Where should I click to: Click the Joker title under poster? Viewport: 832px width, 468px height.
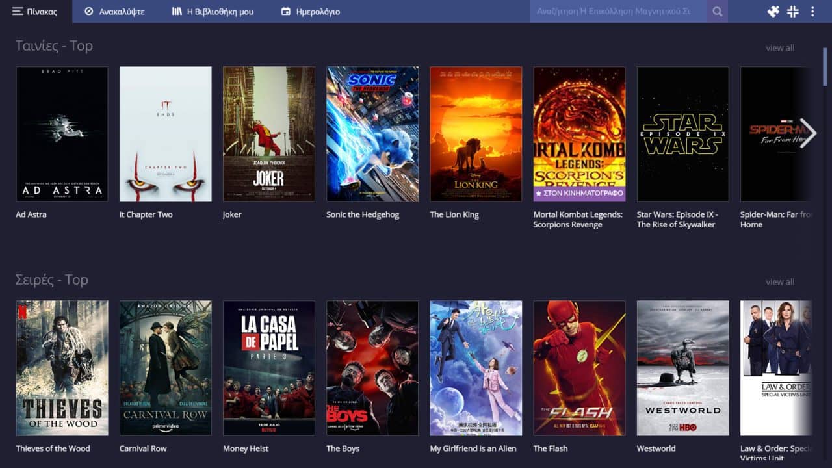point(232,214)
